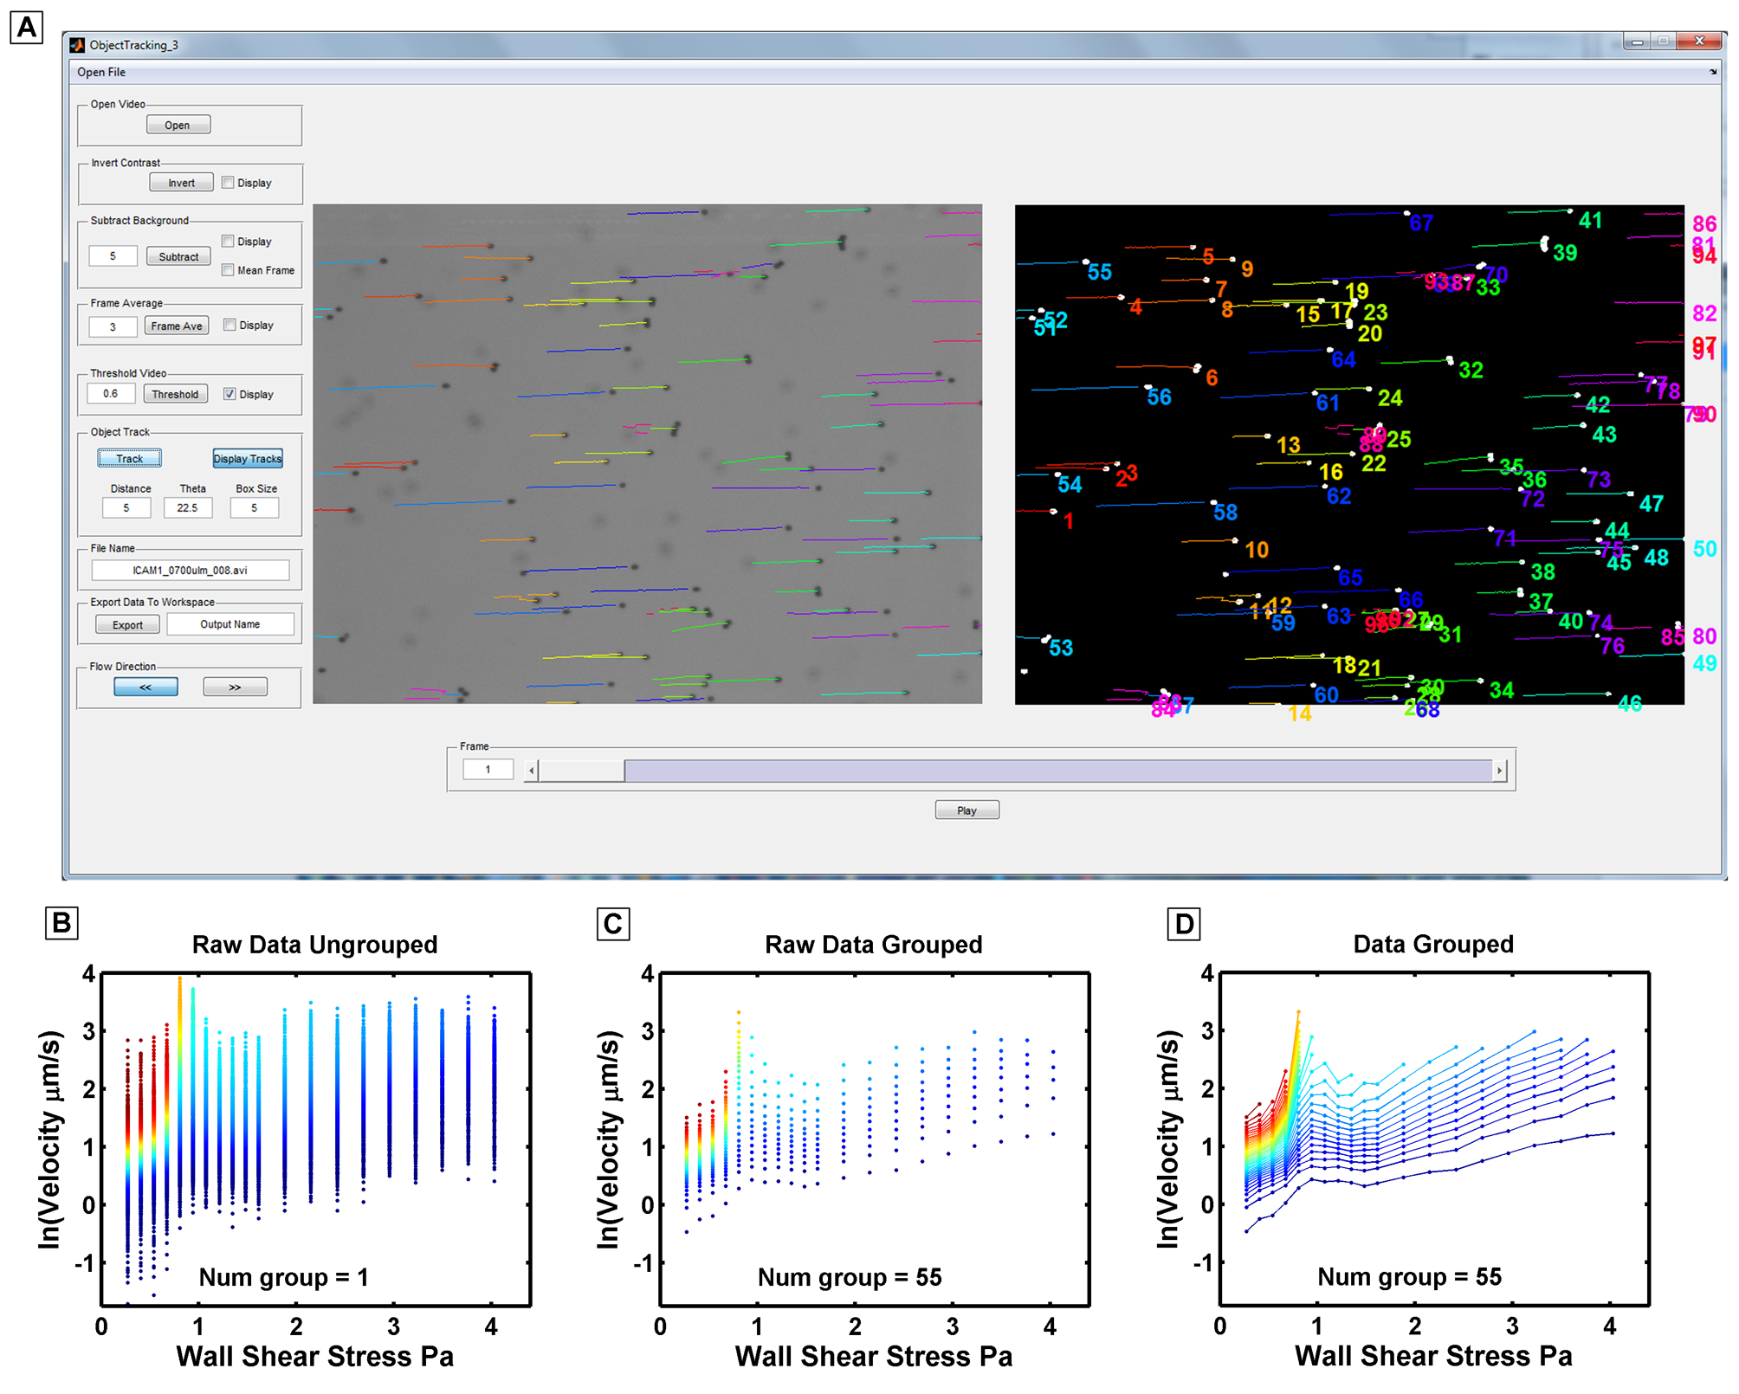Click the Theta input field

187,508
